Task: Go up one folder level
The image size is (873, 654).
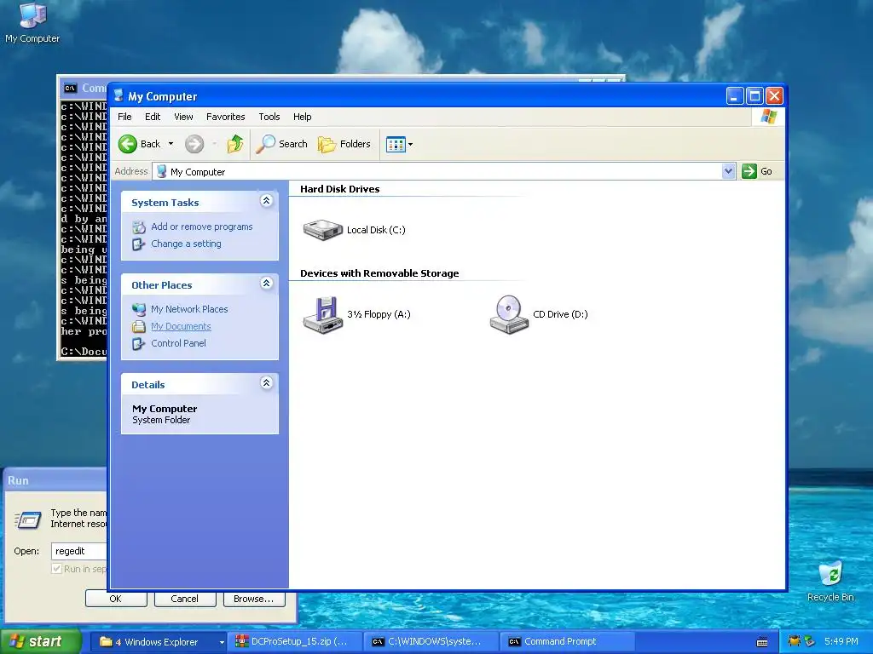Action: pos(235,144)
